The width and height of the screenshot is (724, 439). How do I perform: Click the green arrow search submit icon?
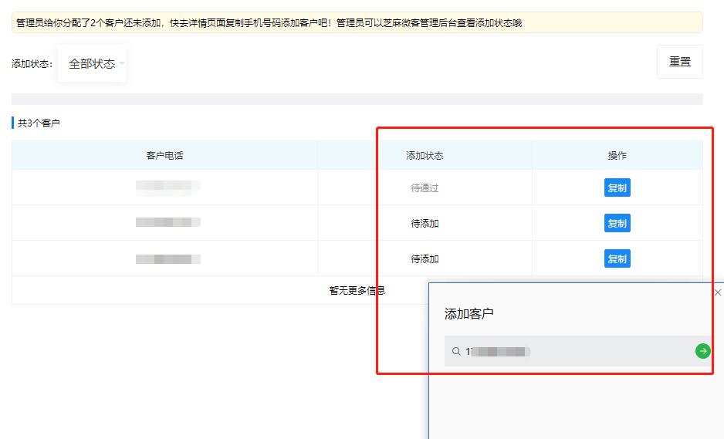702,351
